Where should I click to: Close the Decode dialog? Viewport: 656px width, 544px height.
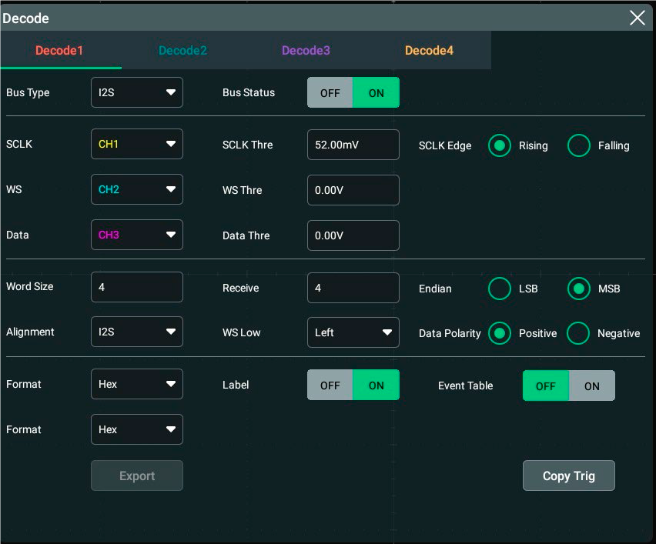click(x=637, y=18)
